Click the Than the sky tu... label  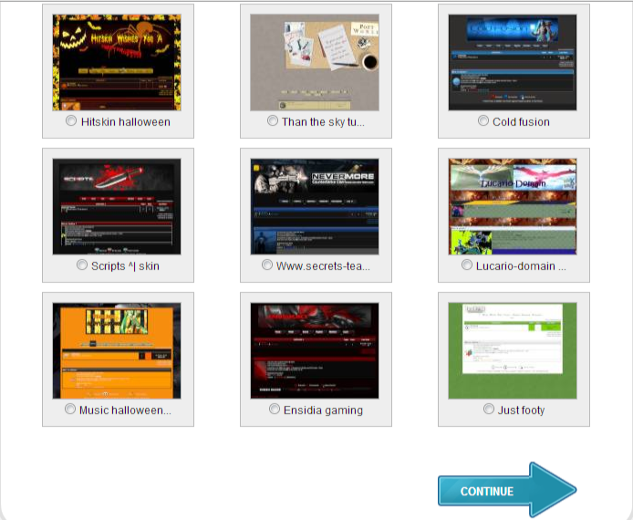[323, 122]
